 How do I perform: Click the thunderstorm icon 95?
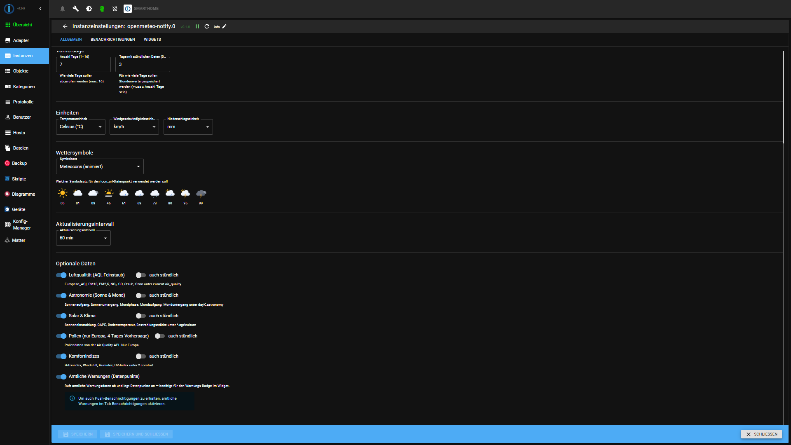pyautogui.click(x=185, y=193)
